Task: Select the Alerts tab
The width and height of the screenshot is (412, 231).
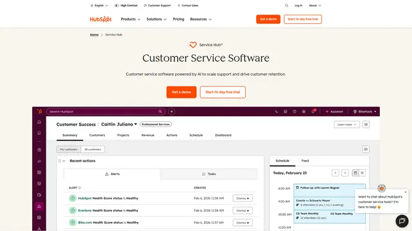Action: tap(112, 174)
